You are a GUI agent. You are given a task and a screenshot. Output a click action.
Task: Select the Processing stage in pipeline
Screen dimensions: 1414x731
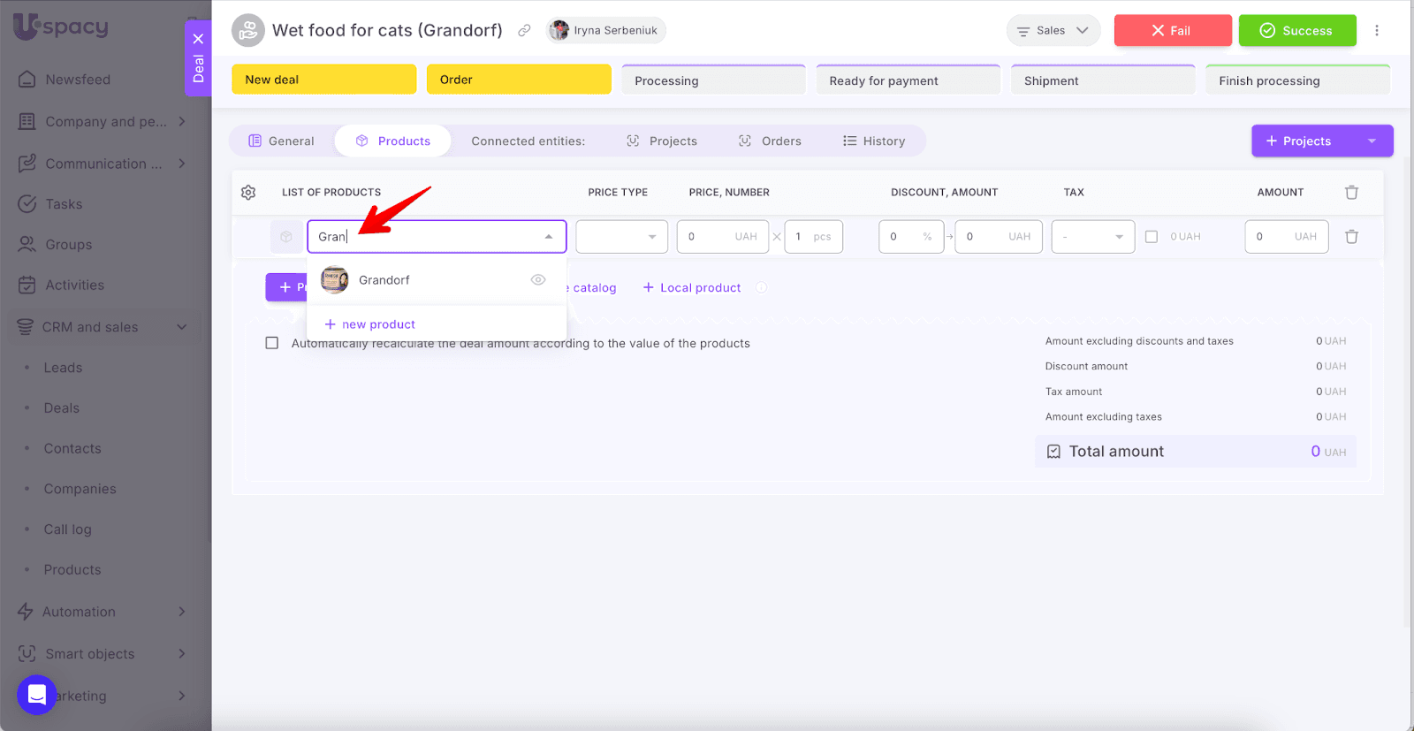coord(713,80)
